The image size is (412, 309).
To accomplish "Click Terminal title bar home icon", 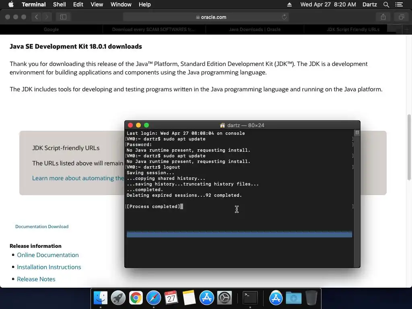I will (x=222, y=126).
